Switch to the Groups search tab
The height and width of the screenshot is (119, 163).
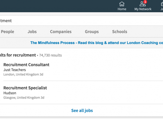[x=92, y=32]
